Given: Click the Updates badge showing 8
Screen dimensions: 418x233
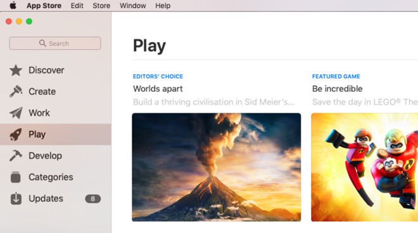Looking at the screenshot, I should click(x=92, y=199).
